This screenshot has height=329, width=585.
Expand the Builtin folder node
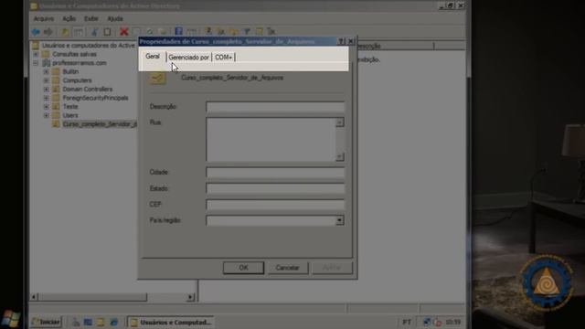47,71
